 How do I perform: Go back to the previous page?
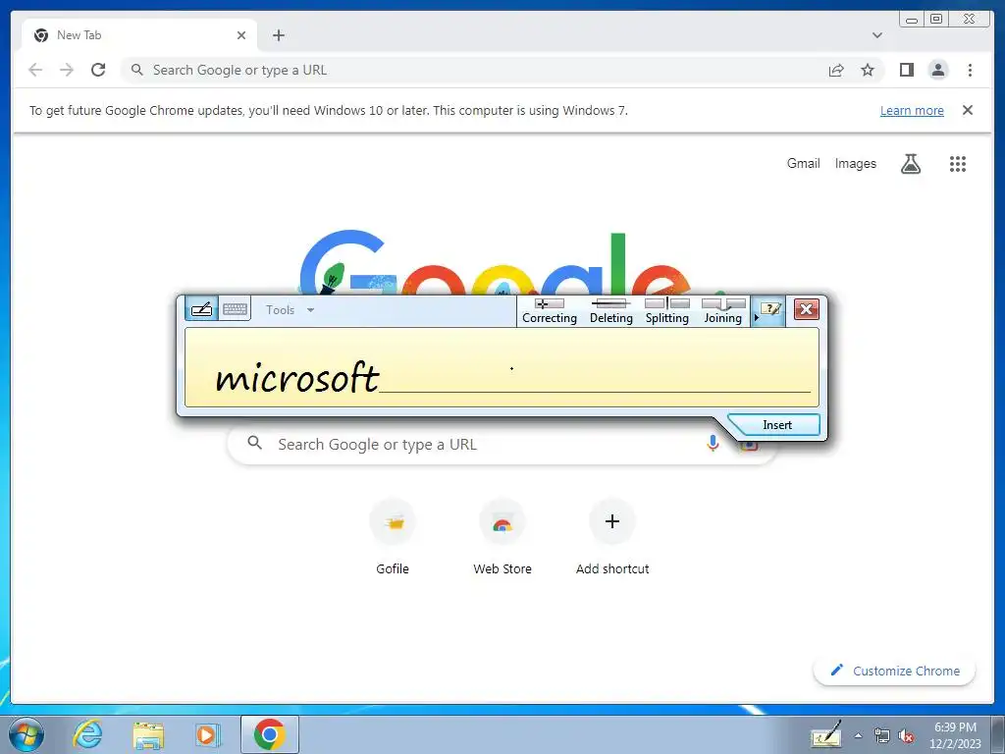pos(35,70)
